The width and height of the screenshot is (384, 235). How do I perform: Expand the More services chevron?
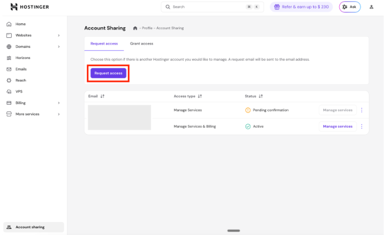[x=59, y=114]
